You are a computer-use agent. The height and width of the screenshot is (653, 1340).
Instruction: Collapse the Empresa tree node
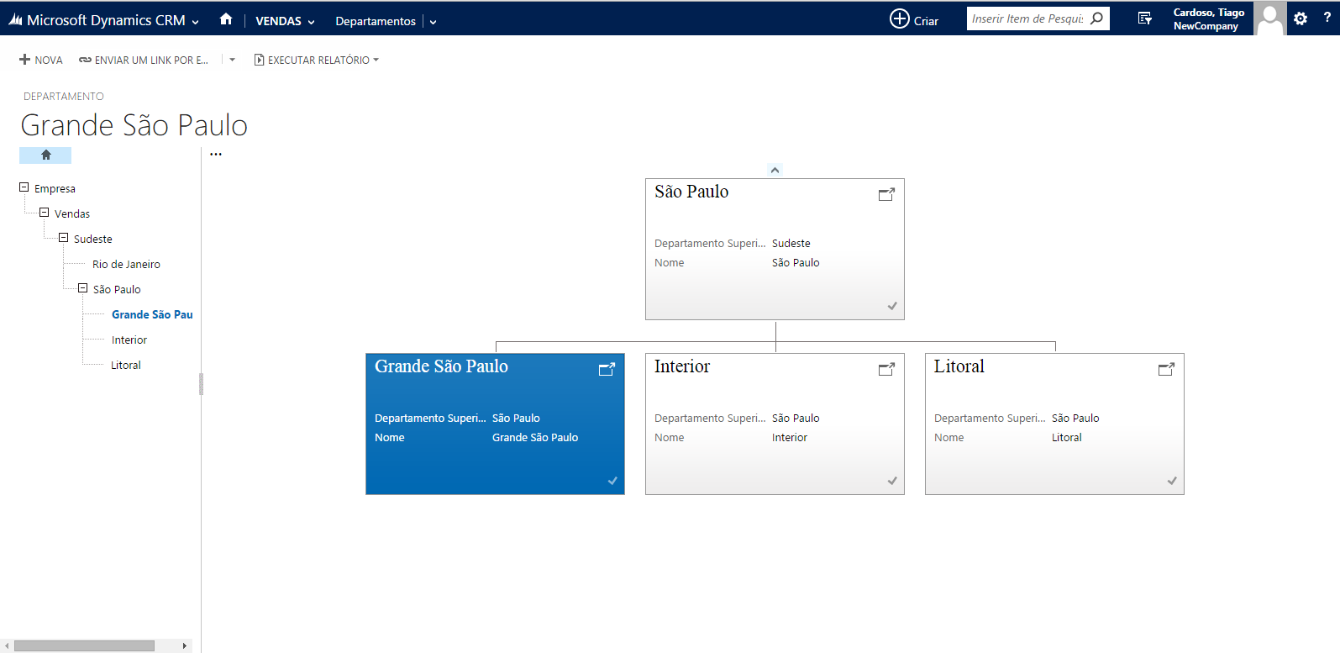[24, 187]
